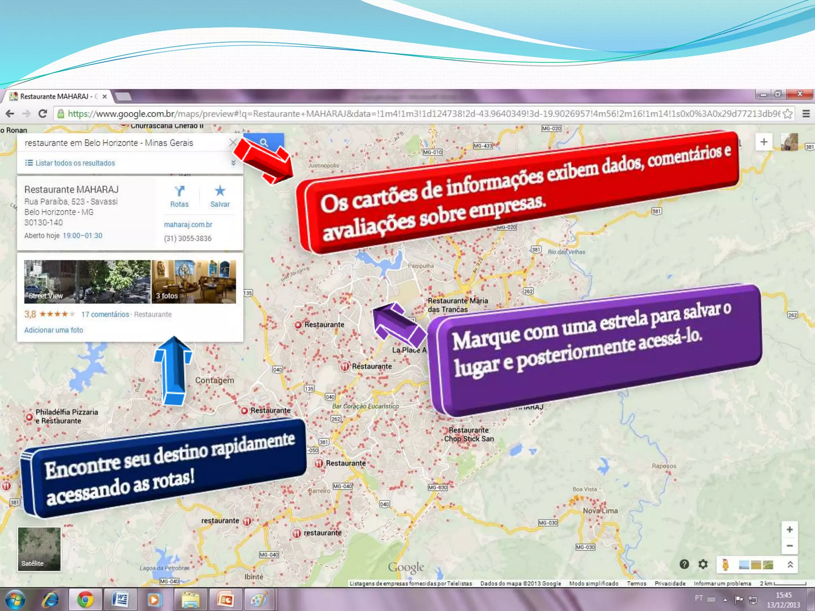Open Word from the Windows taskbar
Viewport: 815px width, 611px height.
[x=120, y=599]
